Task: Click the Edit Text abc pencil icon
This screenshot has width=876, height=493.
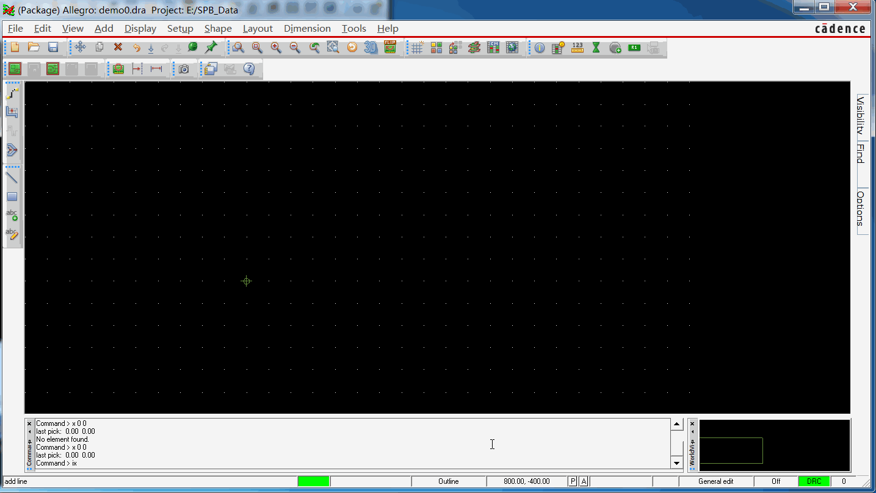Action: pos(12,234)
